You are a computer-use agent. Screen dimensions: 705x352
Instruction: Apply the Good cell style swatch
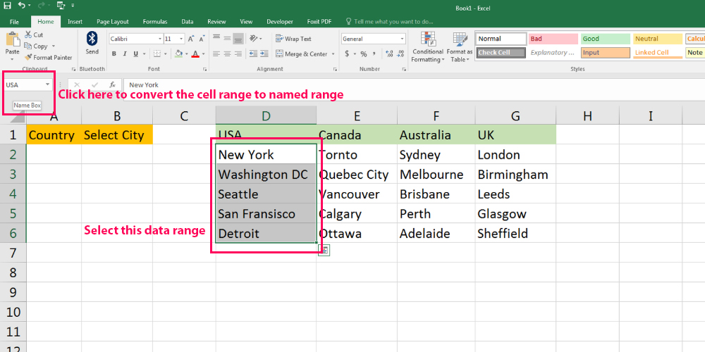tap(604, 39)
